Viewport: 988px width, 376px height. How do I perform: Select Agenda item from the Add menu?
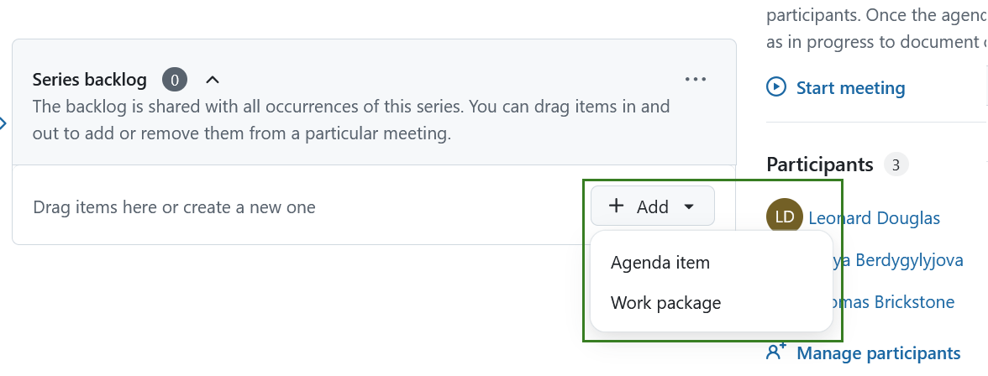click(660, 263)
